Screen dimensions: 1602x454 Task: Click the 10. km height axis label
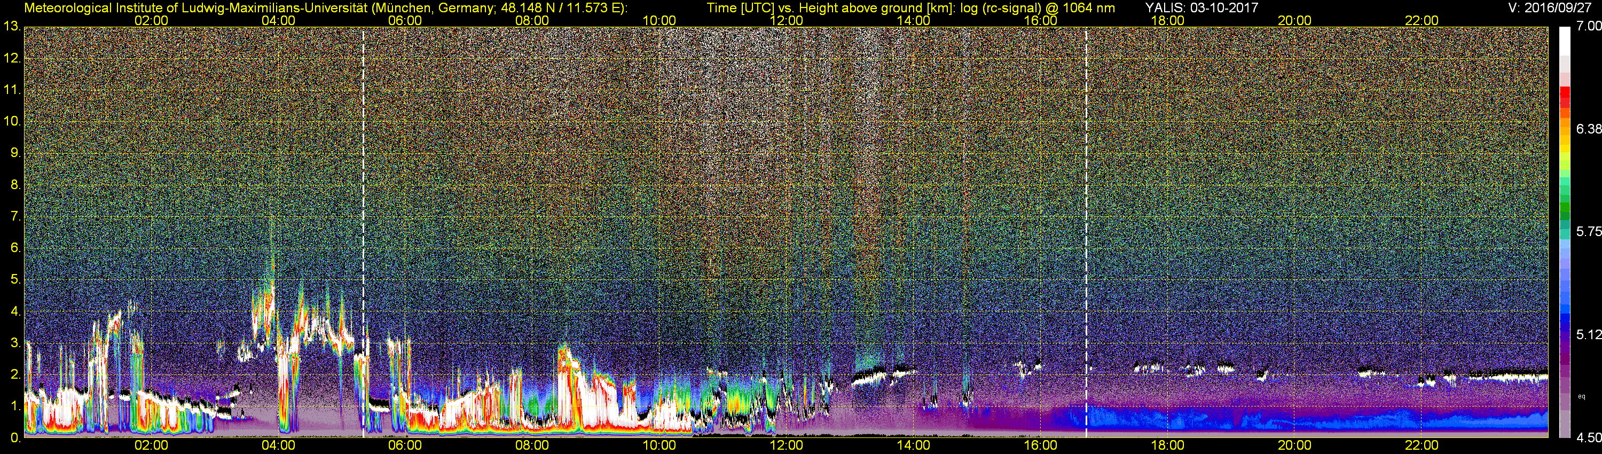tap(12, 121)
